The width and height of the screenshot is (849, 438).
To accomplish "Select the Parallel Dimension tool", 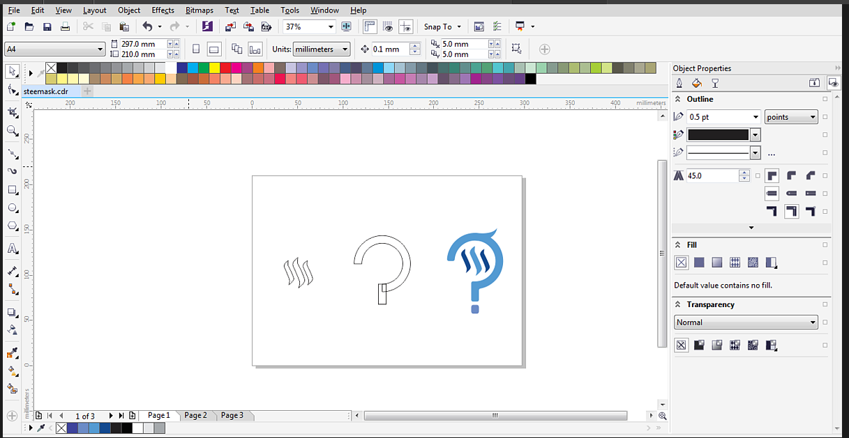I will [12, 271].
